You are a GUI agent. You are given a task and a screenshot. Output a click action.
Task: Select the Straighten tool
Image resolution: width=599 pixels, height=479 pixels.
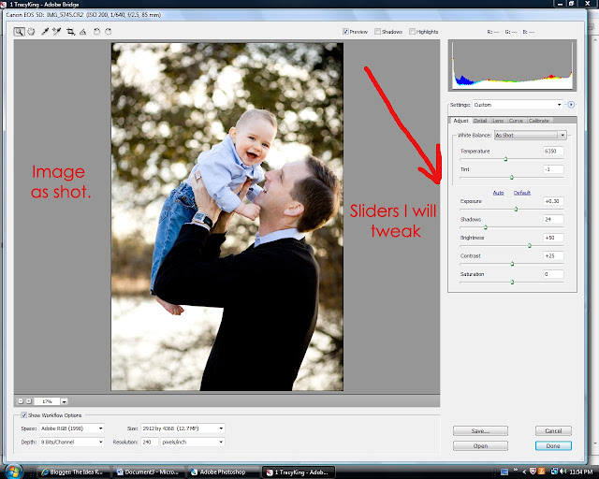(x=83, y=32)
